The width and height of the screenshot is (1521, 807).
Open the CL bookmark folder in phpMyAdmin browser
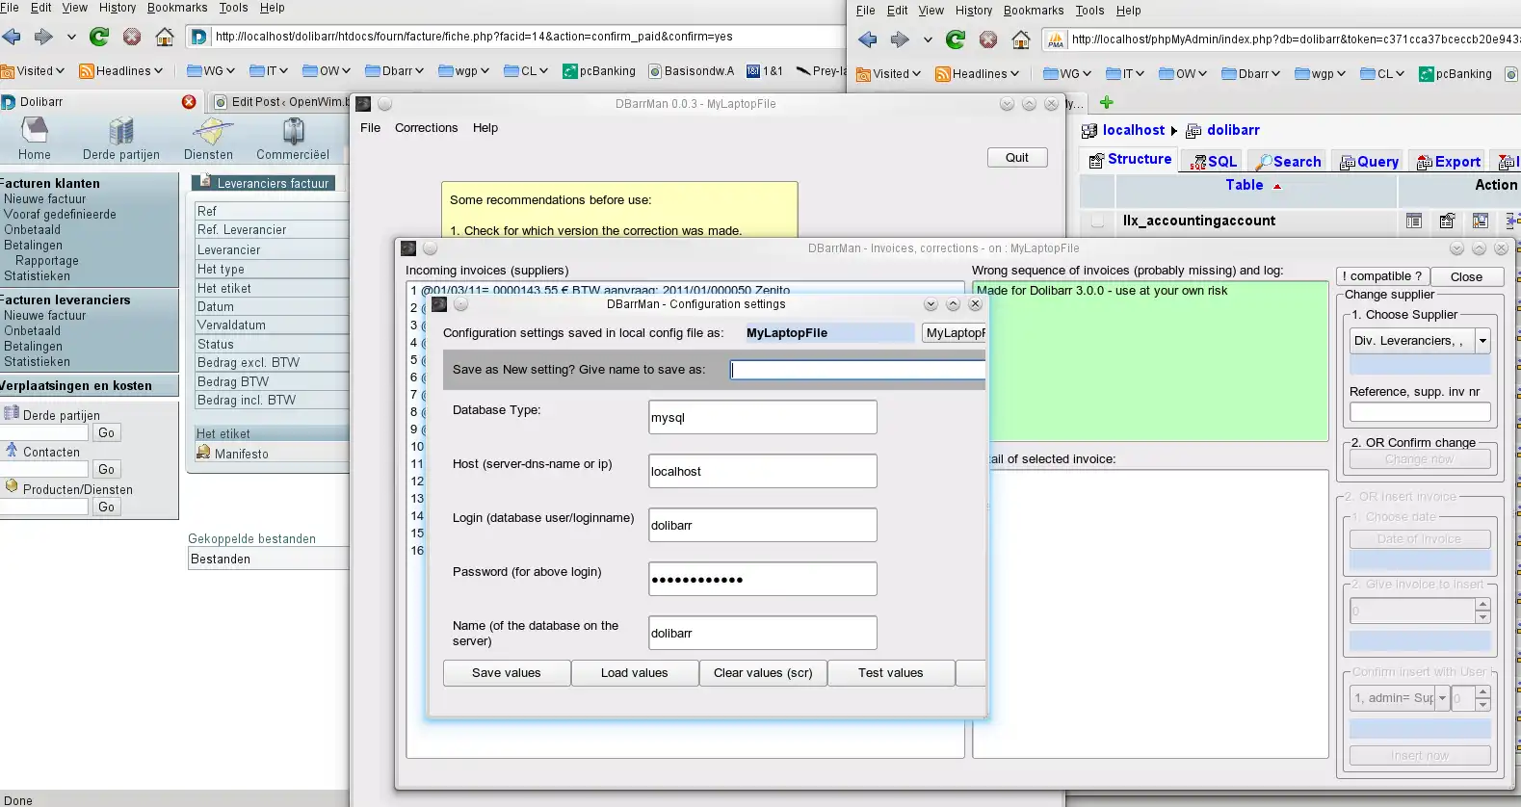(x=1381, y=74)
